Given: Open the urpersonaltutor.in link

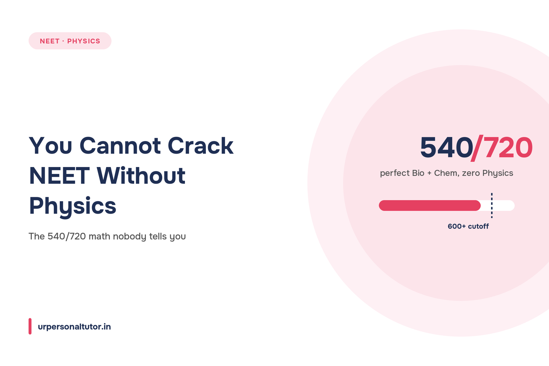Looking at the screenshot, I should click(74, 327).
